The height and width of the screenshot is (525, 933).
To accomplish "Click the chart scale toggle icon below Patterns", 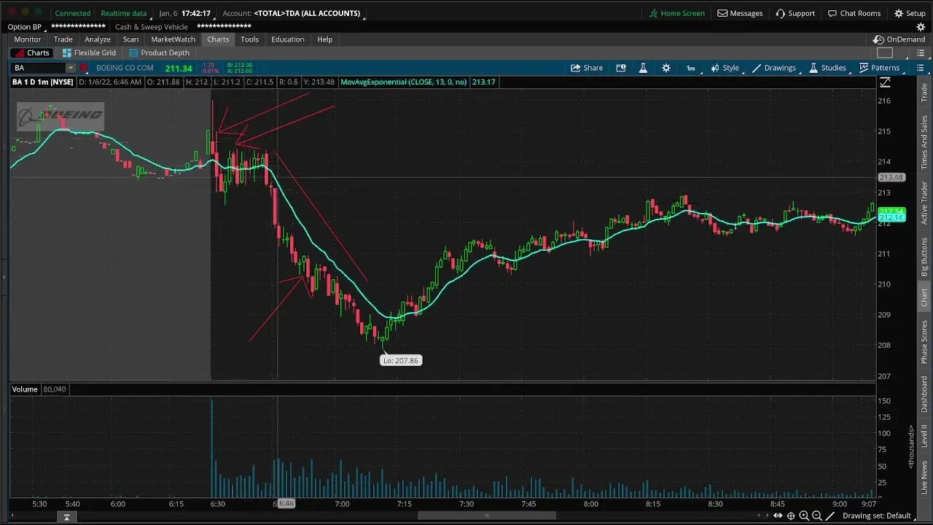I will coord(884,82).
